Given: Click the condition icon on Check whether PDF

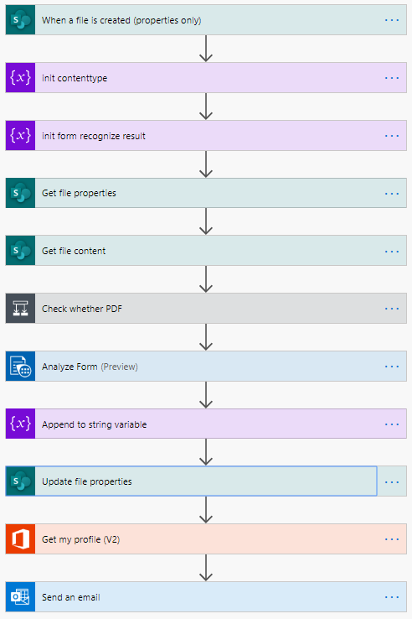Looking at the screenshot, I should click(x=20, y=309).
